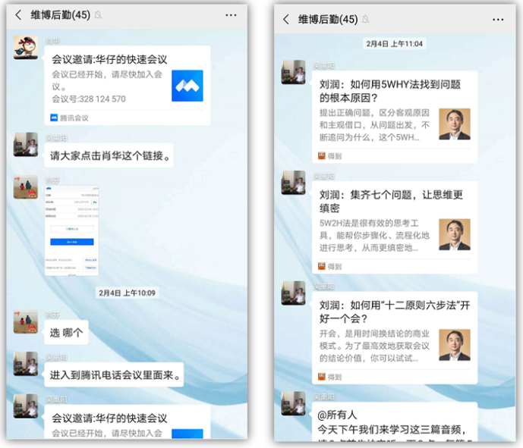Viewport: 523px width, 448px height.
Task: Tap sender avatar beside 十二原则六步法 article
Action: [x=293, y=293]
